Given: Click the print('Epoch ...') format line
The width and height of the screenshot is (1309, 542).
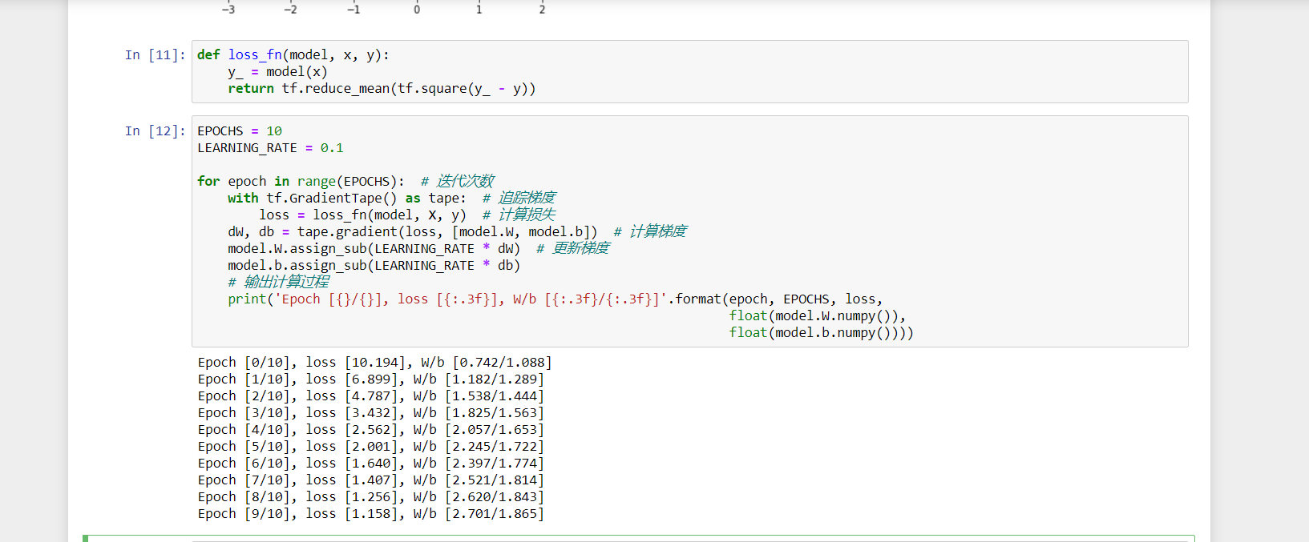Looking at the screenshot, I should 555,299.
